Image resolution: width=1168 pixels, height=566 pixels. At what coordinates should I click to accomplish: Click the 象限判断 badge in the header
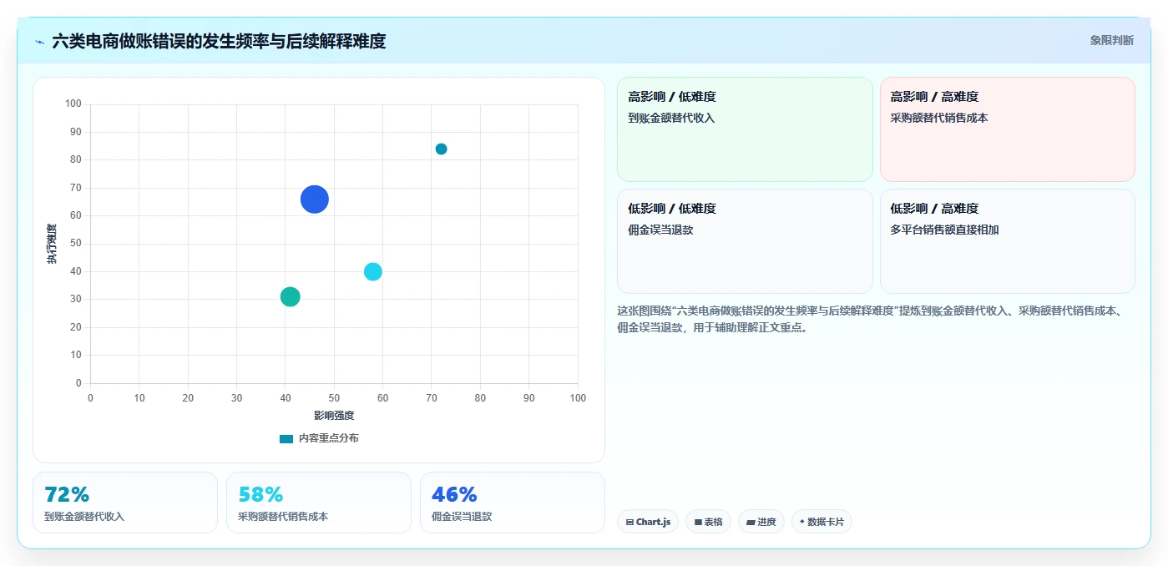point(1111,40)
